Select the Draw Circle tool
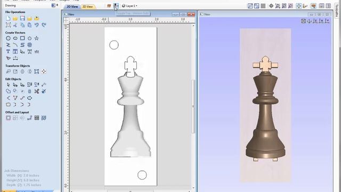The image size is (341, 192). coord(8,38)
